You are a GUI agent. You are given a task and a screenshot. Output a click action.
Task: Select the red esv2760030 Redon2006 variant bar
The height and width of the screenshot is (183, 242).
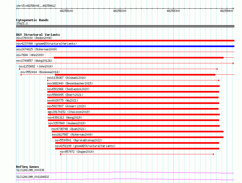point(125,41)
